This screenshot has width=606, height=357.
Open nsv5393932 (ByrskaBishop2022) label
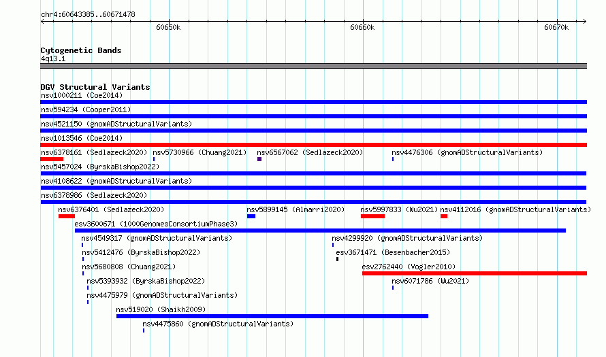click(146, 281)
